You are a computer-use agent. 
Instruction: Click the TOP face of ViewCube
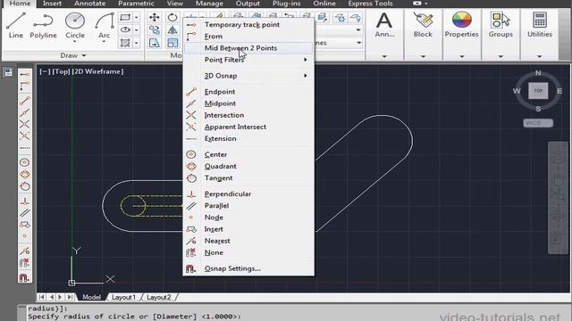pos(538,91)
